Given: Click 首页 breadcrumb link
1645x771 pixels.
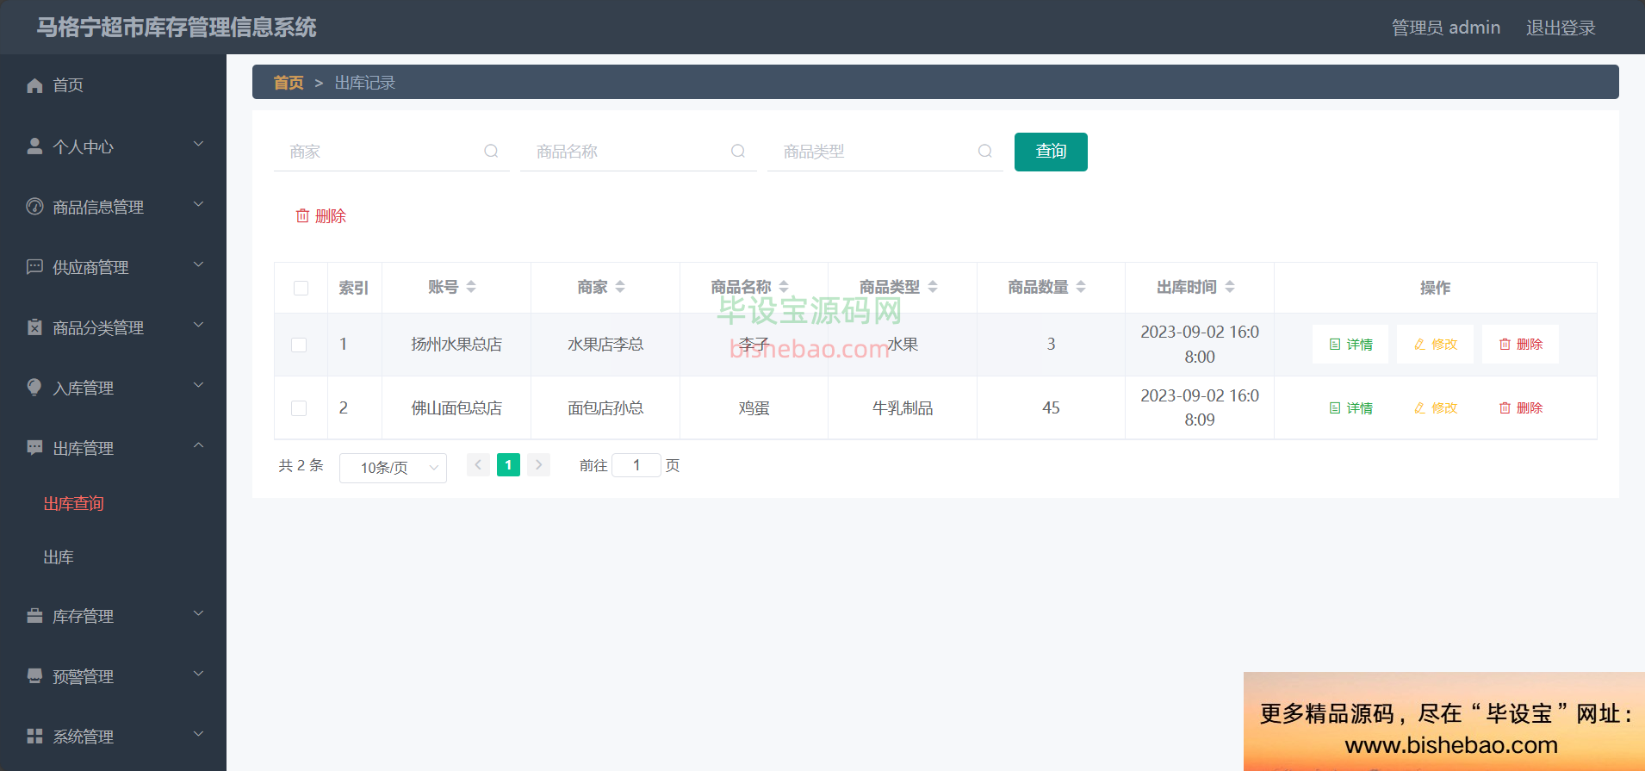Looking at the screenshot, I should (x=289, y=83).
